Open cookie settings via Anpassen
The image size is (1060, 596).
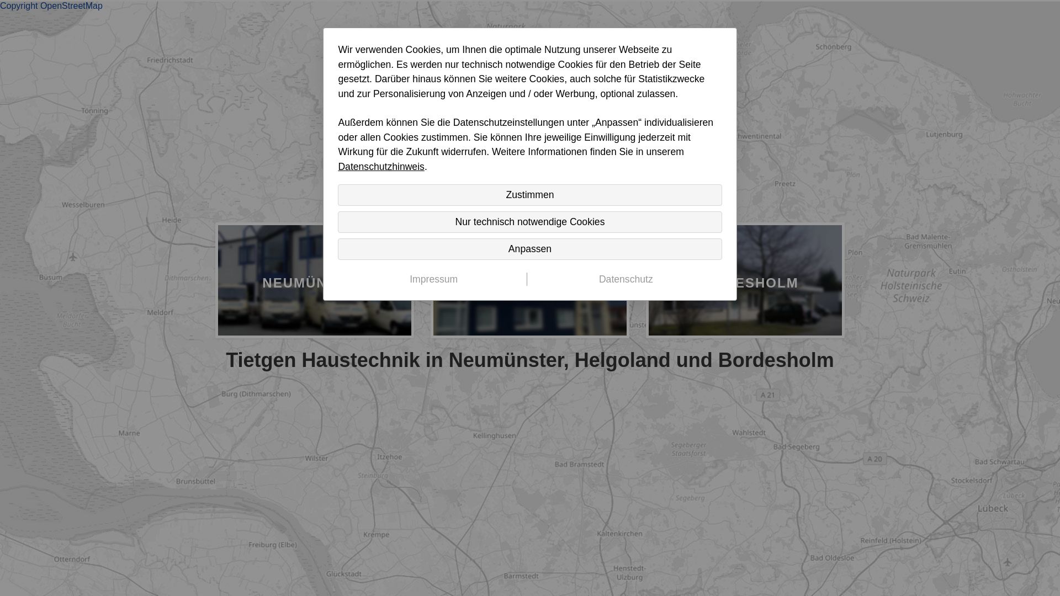(529, 249)
